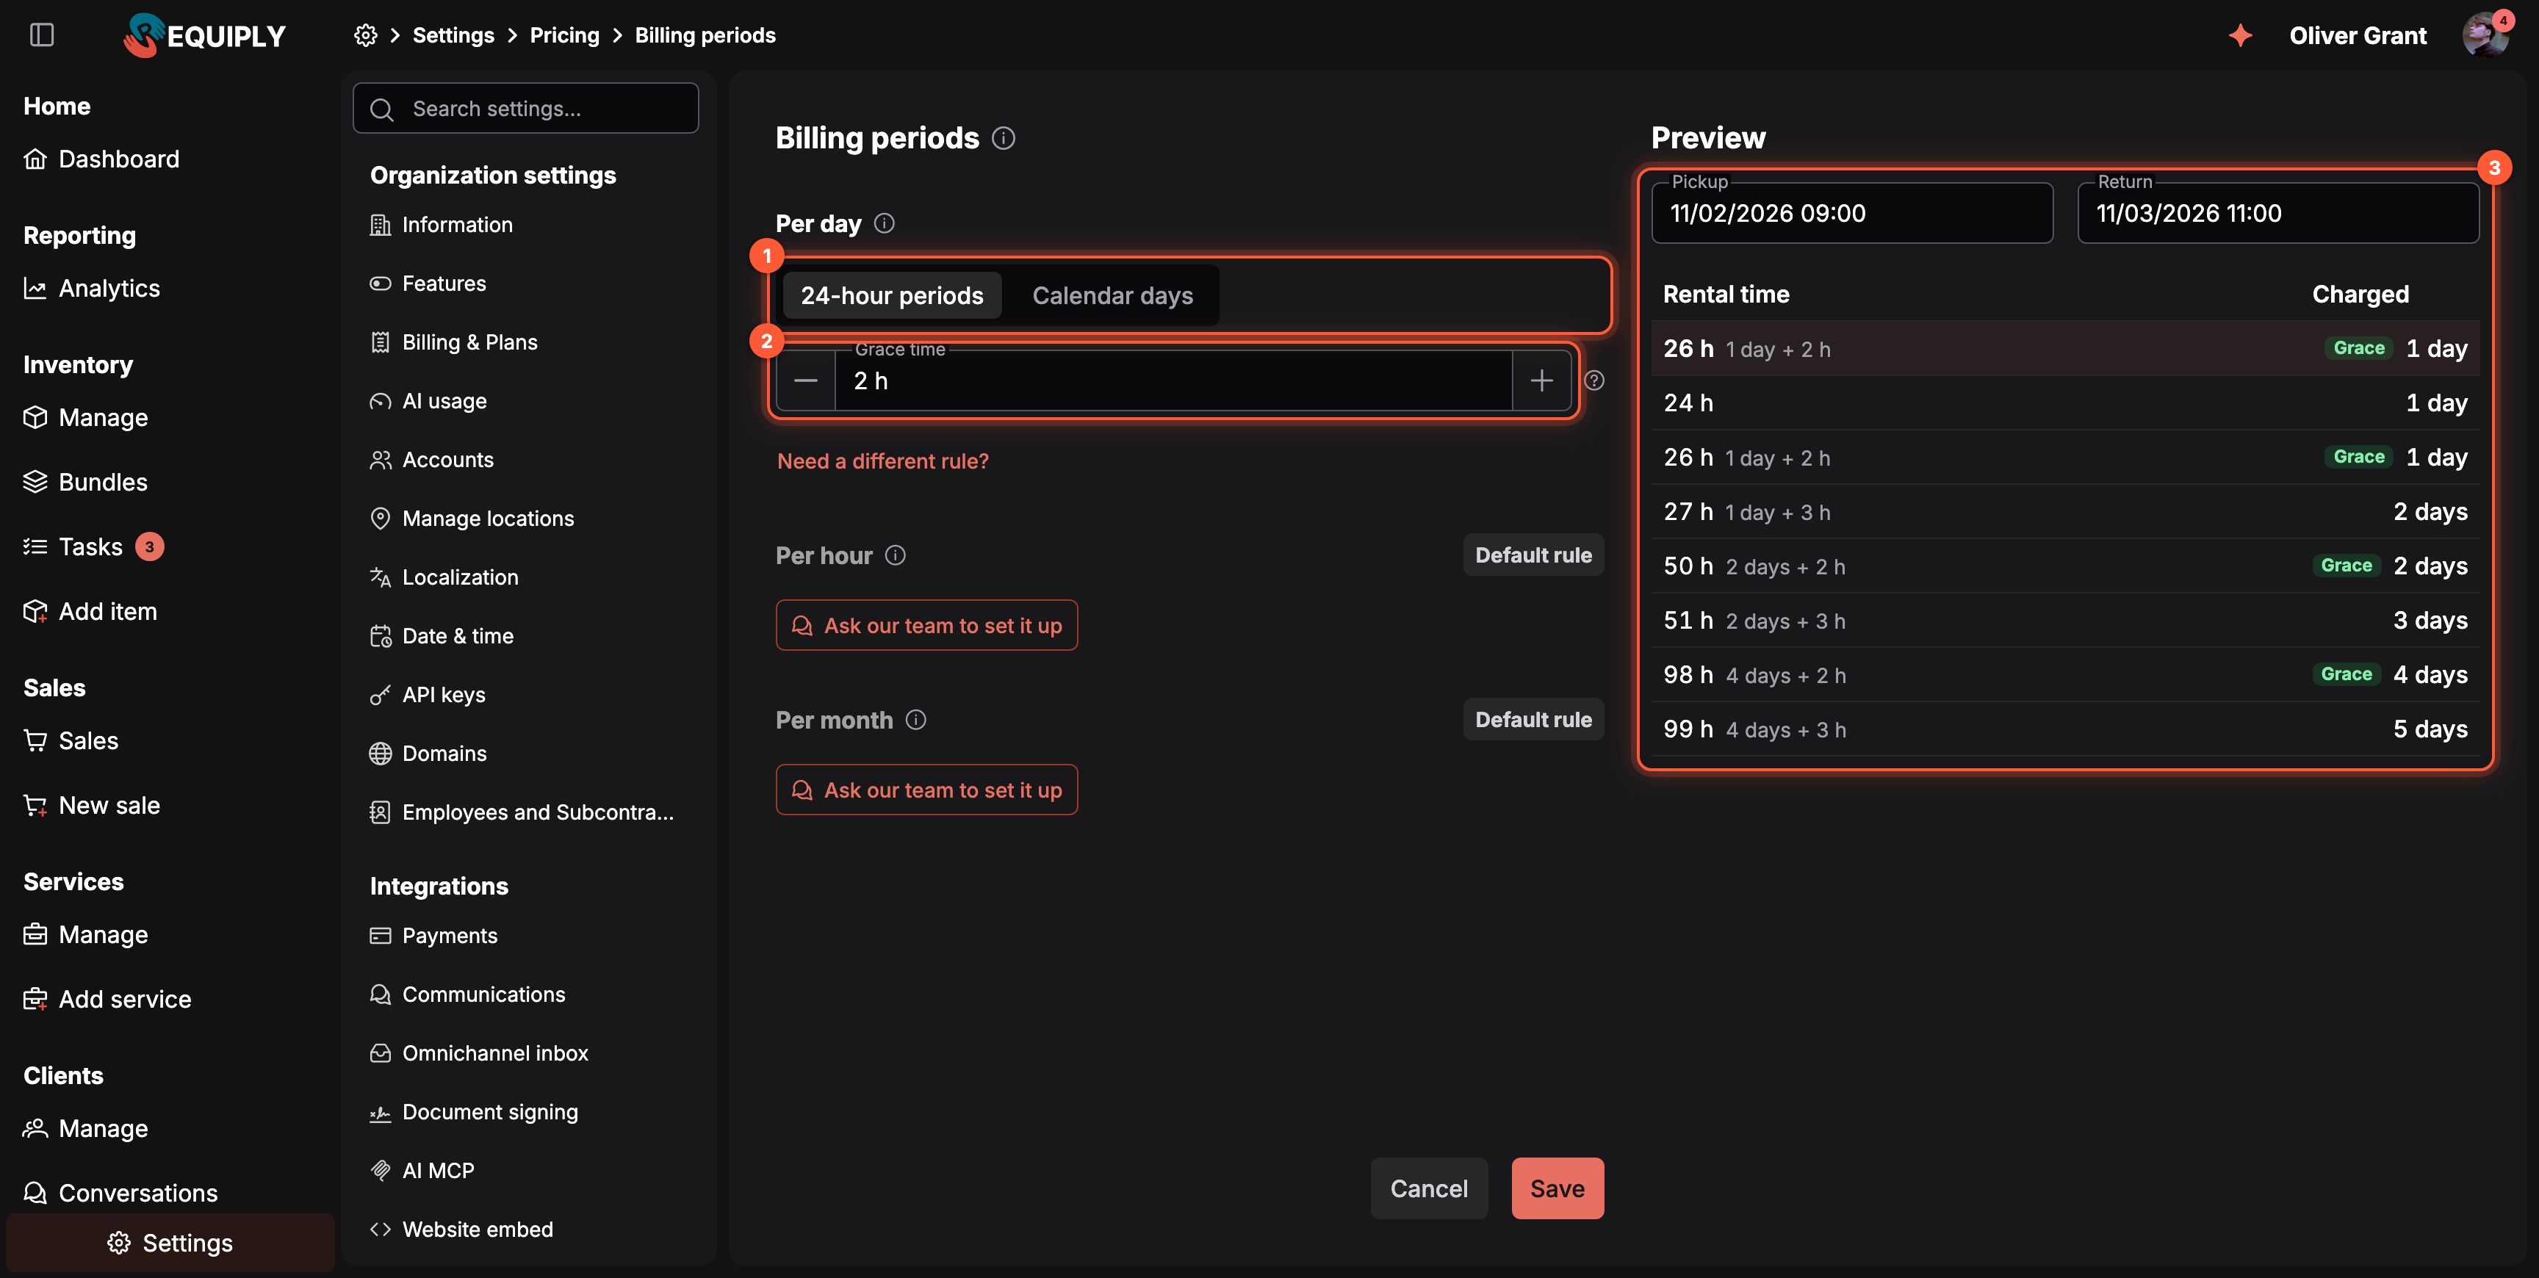Click the settings gear breadcrumb icon
Viewport: 2539px width, 1278px height.
click(x=366, y=35)
